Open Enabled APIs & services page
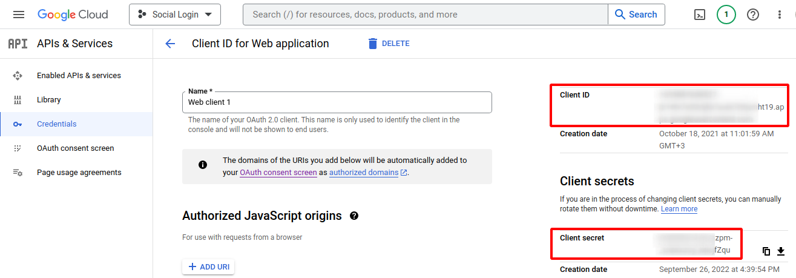The height and width of the screenshot is (278, 796). point(76,76)
